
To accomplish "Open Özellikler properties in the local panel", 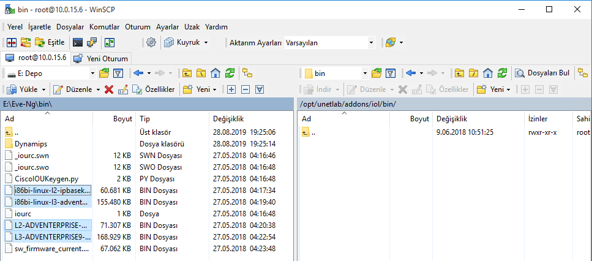I will (155, 89).
